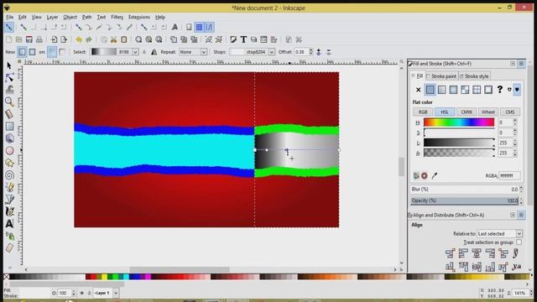The height and width of the screenshot is (302, 537).
Task: Toggle Treat selection as group checkbox
Action: pos(519,242)
